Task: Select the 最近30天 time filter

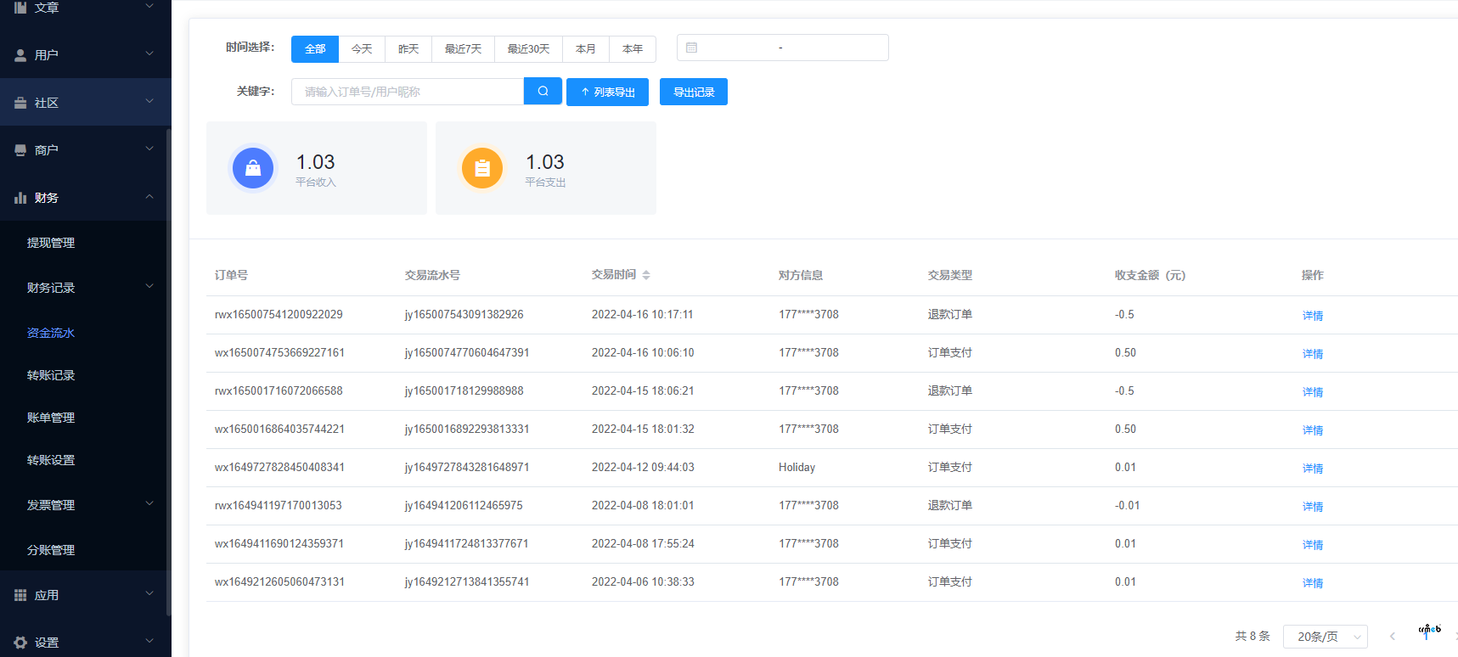Action: [528, 49]
